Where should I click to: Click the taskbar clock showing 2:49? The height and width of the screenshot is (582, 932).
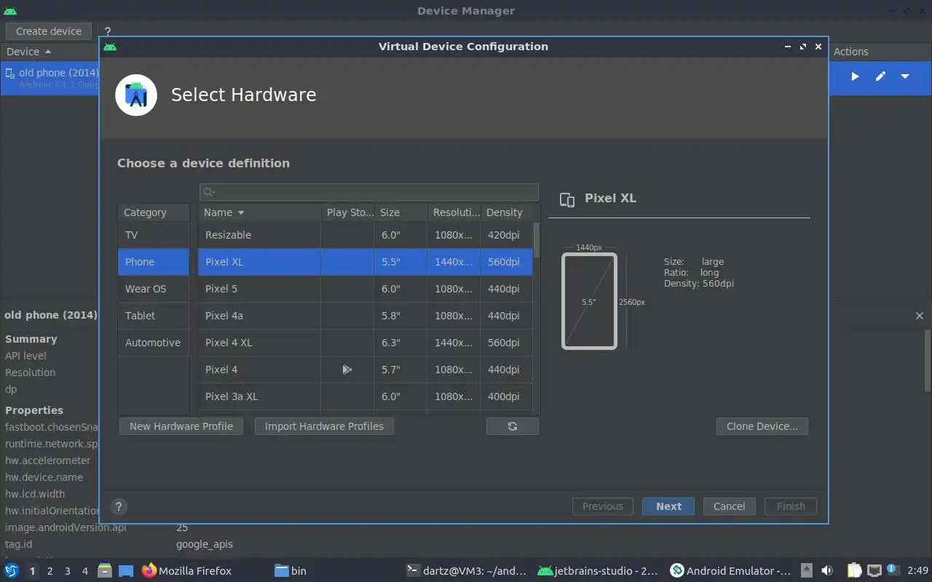coord(917,571)
